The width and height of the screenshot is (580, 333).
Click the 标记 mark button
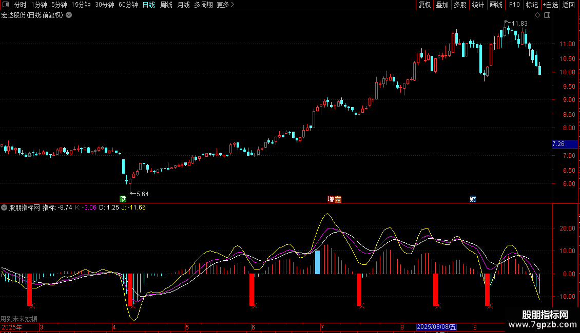click(532, 5)
